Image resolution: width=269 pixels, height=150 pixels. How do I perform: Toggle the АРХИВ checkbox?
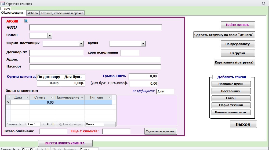[x=26, y=21]
